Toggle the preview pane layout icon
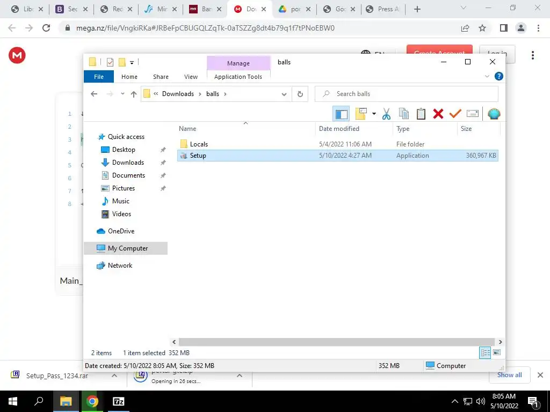The image size is (550, 412). pyautogui.click(x=341, y=114)
